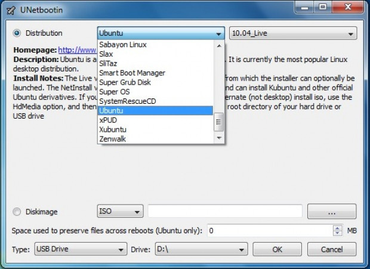This screenshot has height=269, width=370.
Task: Maximize the UNetbootin window
Action: pos(323,7)
